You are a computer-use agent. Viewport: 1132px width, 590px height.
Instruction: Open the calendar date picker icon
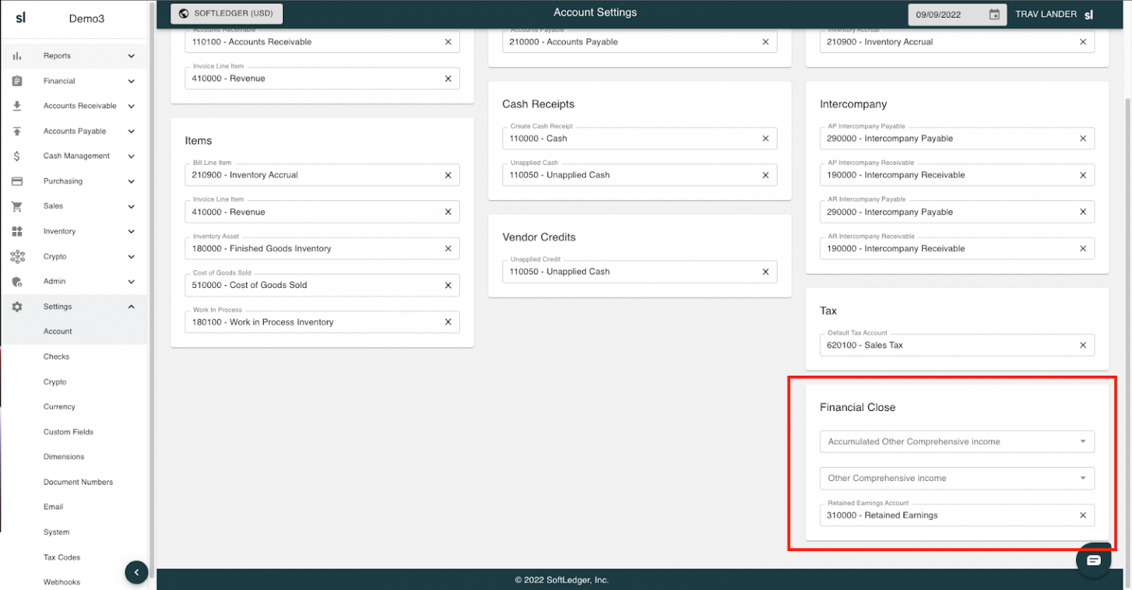994,15
